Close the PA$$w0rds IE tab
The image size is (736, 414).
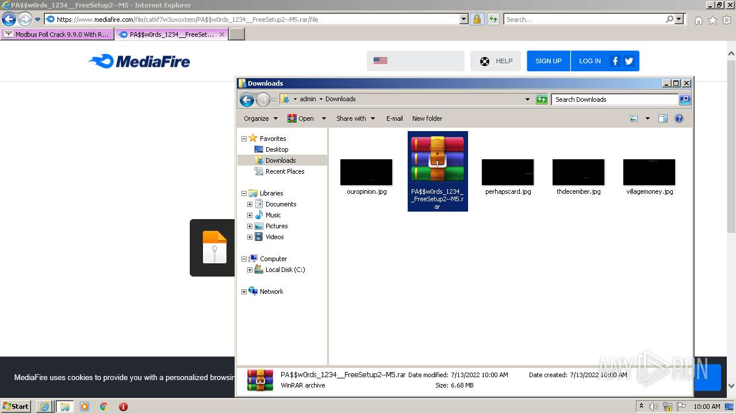pos(222,34)
